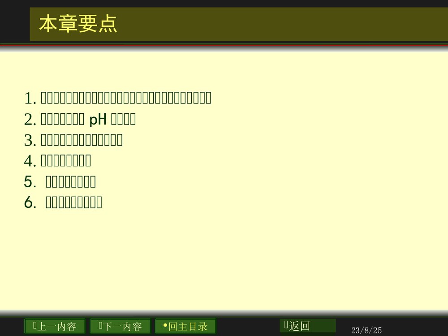This screenshot has width=448, height=336.
Task: Click the 上一内容 navigation button
Action: point(54,326)
